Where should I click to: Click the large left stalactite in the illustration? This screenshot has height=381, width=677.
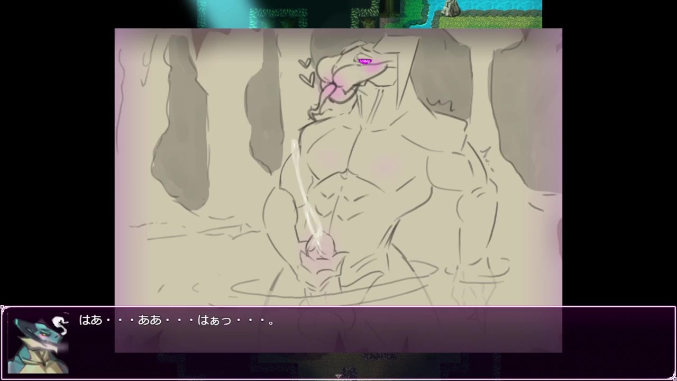click(x=180, y=122)
